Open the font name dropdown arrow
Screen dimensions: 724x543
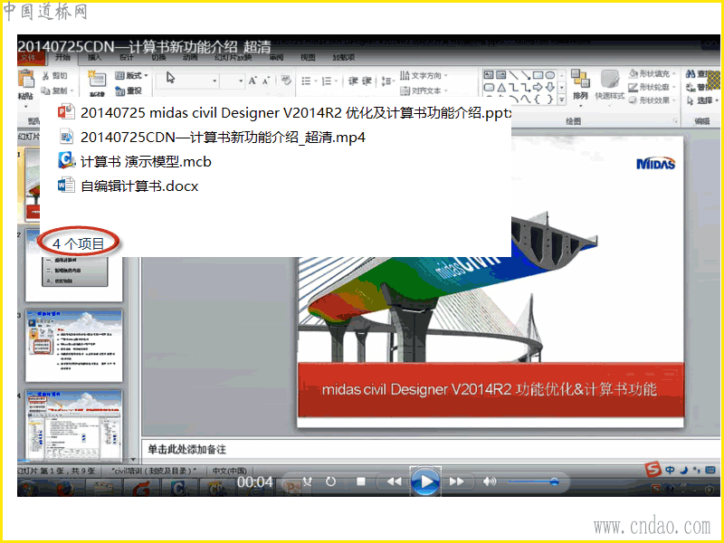(214, 81)
